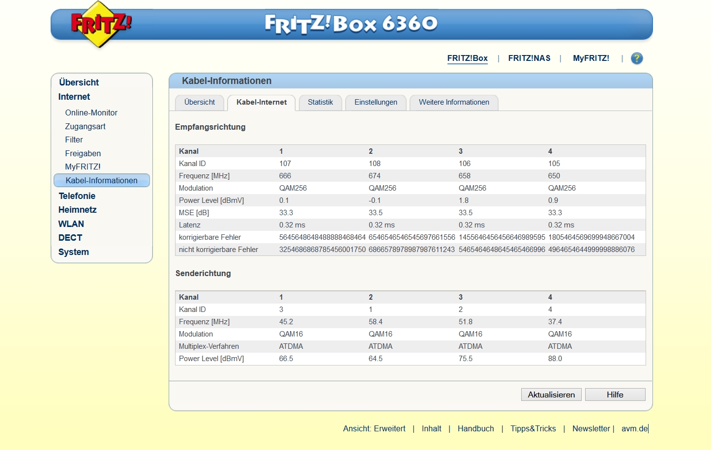Open Freigaben in sidebar

tap(83, 153)
